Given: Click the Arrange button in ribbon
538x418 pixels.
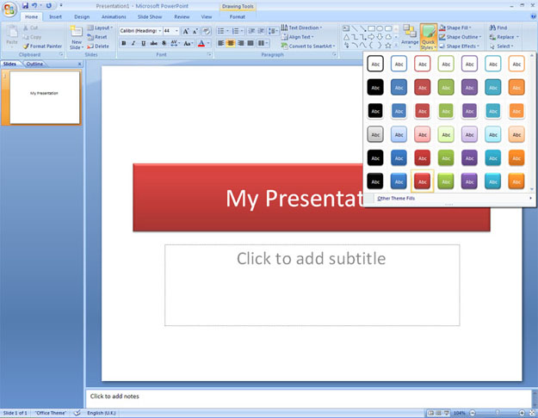Looking at the screenshot, I should tap(409, 37).
